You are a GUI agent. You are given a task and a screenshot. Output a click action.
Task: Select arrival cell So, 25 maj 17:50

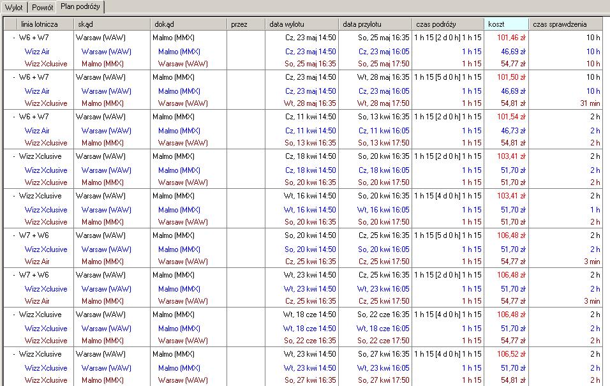pyautogui.click(x=383, y=63)
